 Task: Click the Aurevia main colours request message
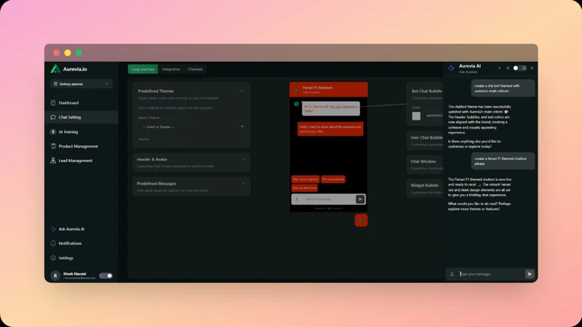[x=503, y=88]
